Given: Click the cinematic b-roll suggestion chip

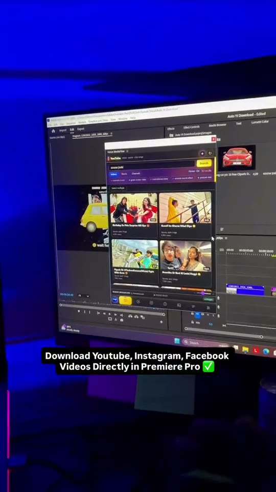Looking at the screenshot, I should coord(118,180).
